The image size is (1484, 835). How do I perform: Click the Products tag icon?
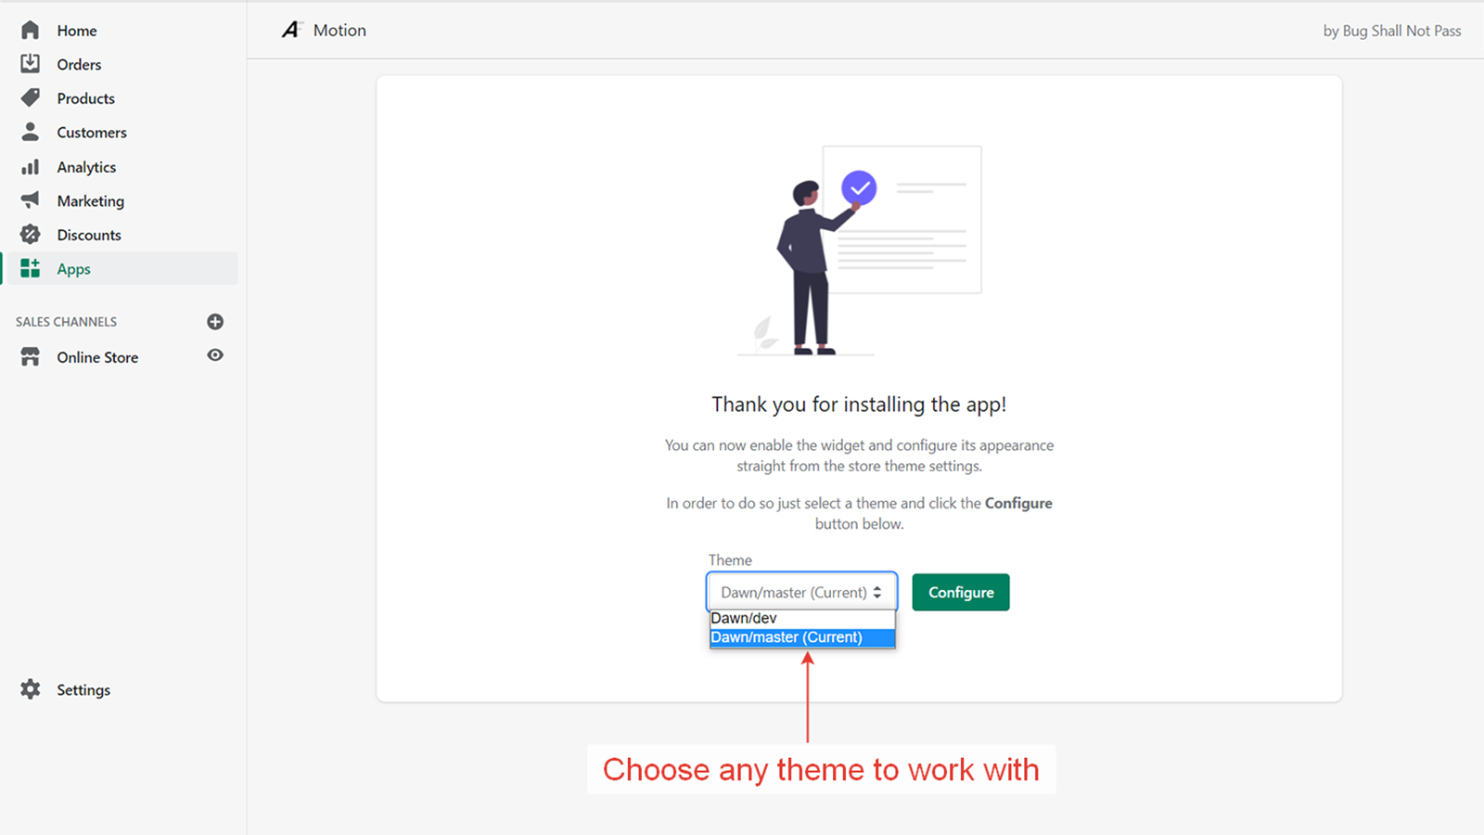click(30, 97)
